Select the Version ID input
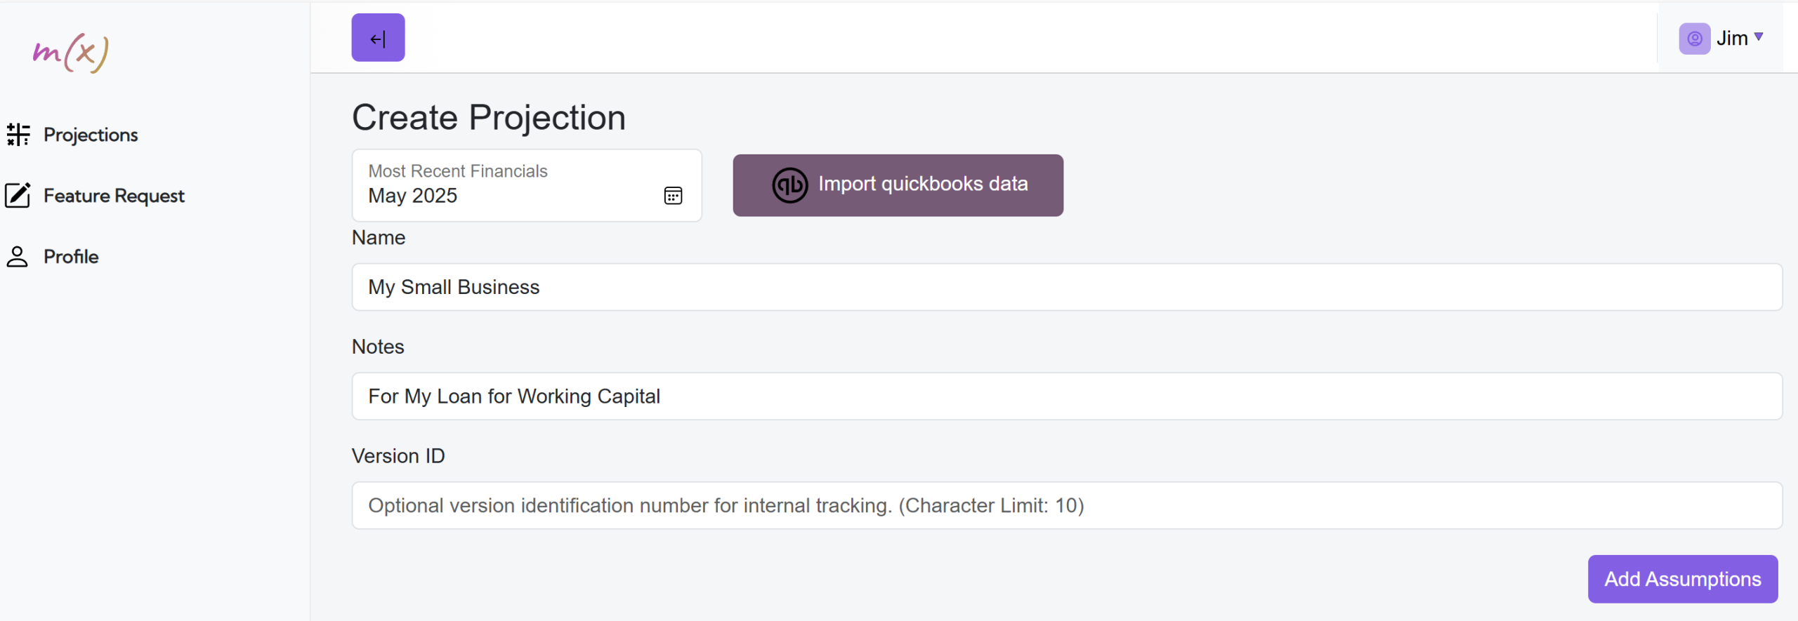1798x621 pixels. [x=1067, y=505]
